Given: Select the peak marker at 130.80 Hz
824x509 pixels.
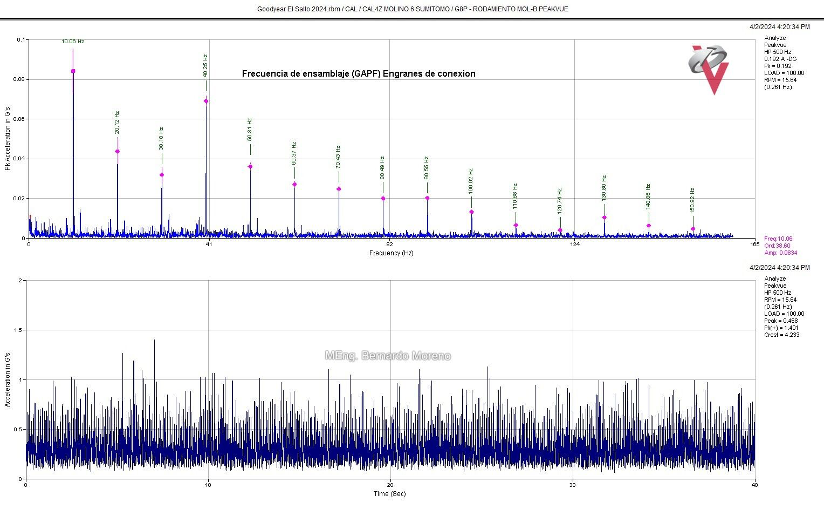Looking at the screenshot, I should 604,218.
